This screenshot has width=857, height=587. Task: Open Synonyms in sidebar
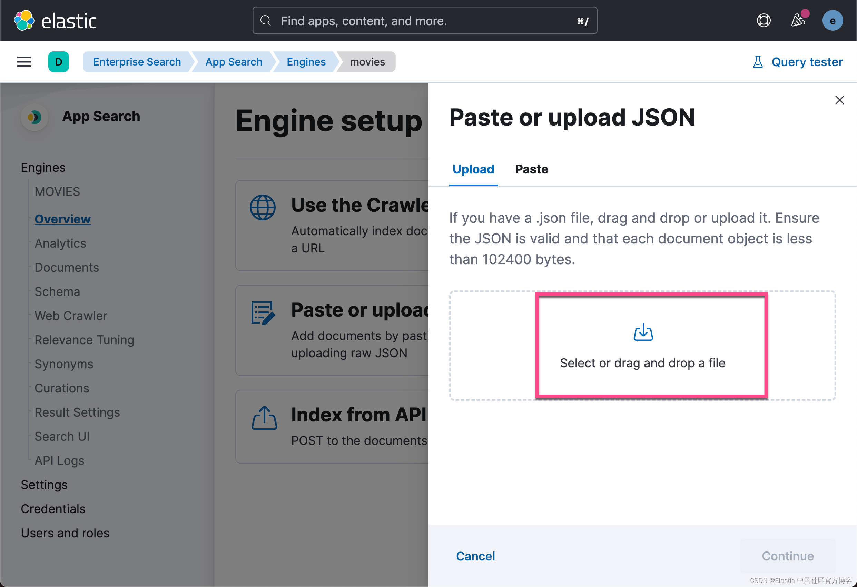(64, 364)
